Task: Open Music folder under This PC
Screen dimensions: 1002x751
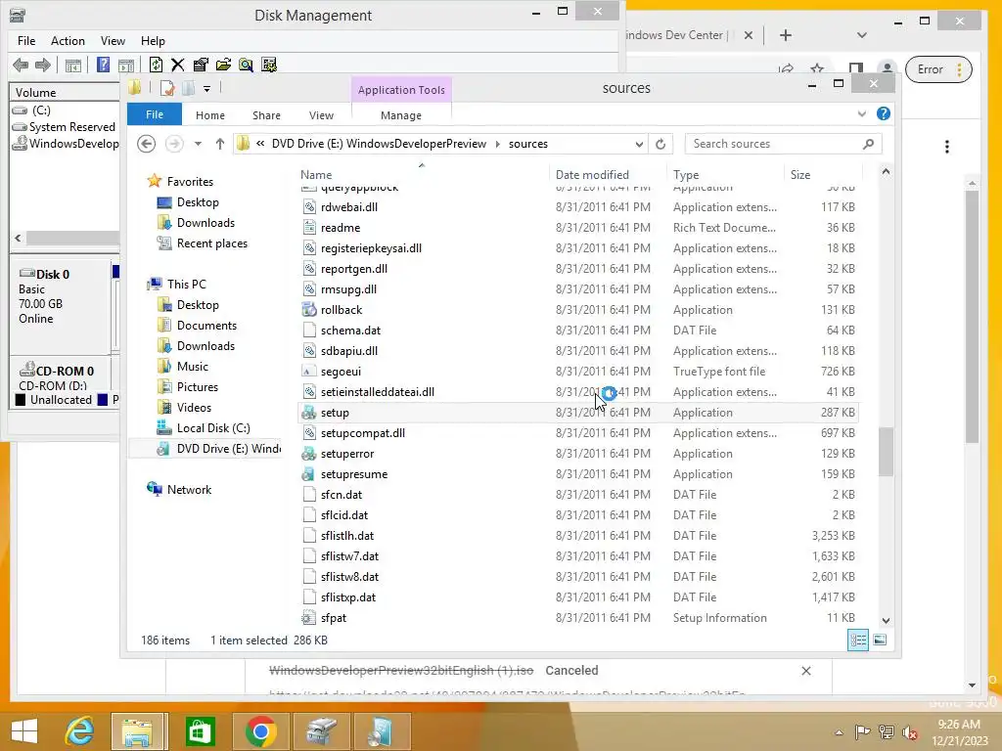Action: [193, 367]
